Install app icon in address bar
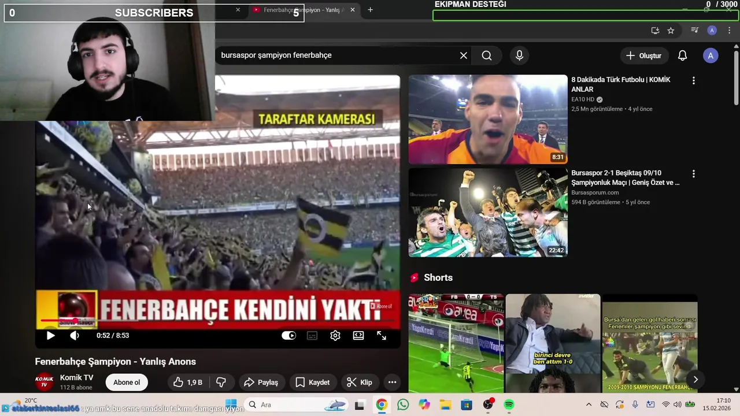The height and width of the screenshot is (416, 740). (x=655, y=31)
